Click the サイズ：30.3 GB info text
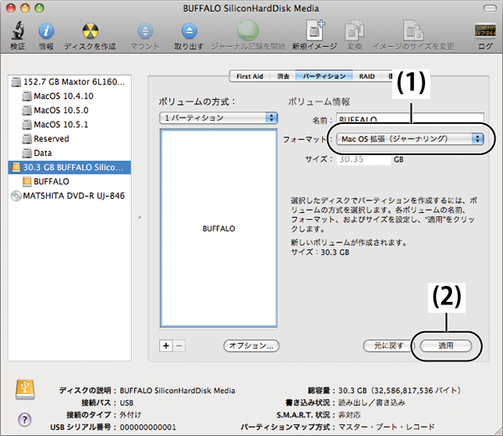This screenshot has width=503, height=436. (320, 252)
